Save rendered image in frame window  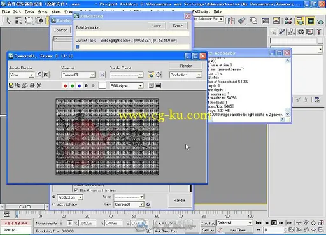tap(11, 85)
